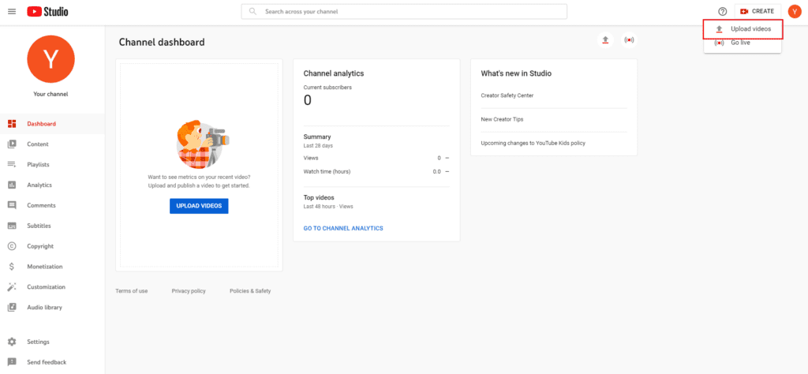The height and width of the screenshot is (374, 808).
Task: Click the Copyright icon in the sidebar
Action: point(12,246)
